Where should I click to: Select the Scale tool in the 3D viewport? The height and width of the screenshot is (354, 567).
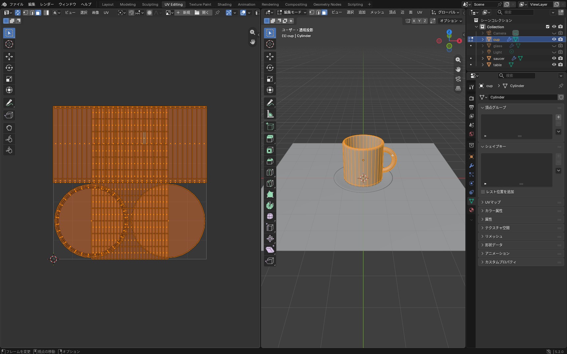270,79
